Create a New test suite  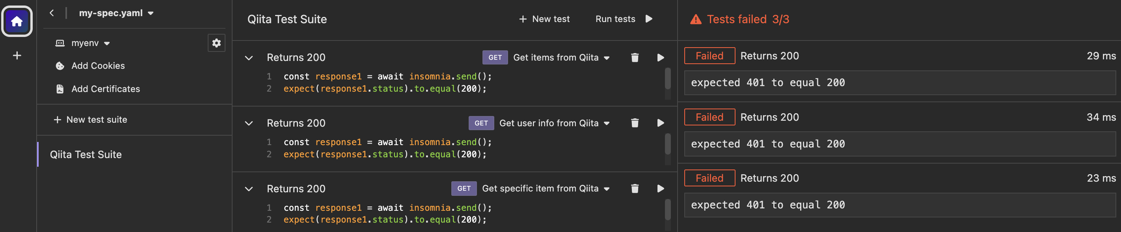point(91,120)
